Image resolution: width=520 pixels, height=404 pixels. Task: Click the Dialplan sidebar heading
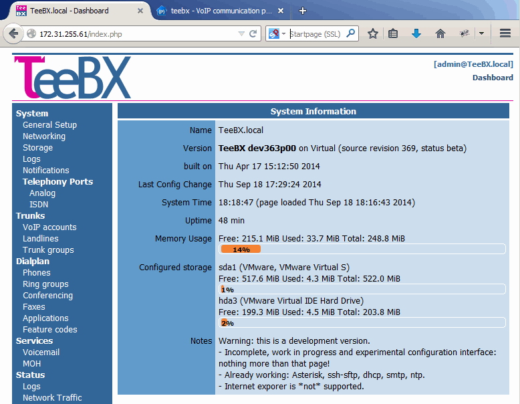33,262
